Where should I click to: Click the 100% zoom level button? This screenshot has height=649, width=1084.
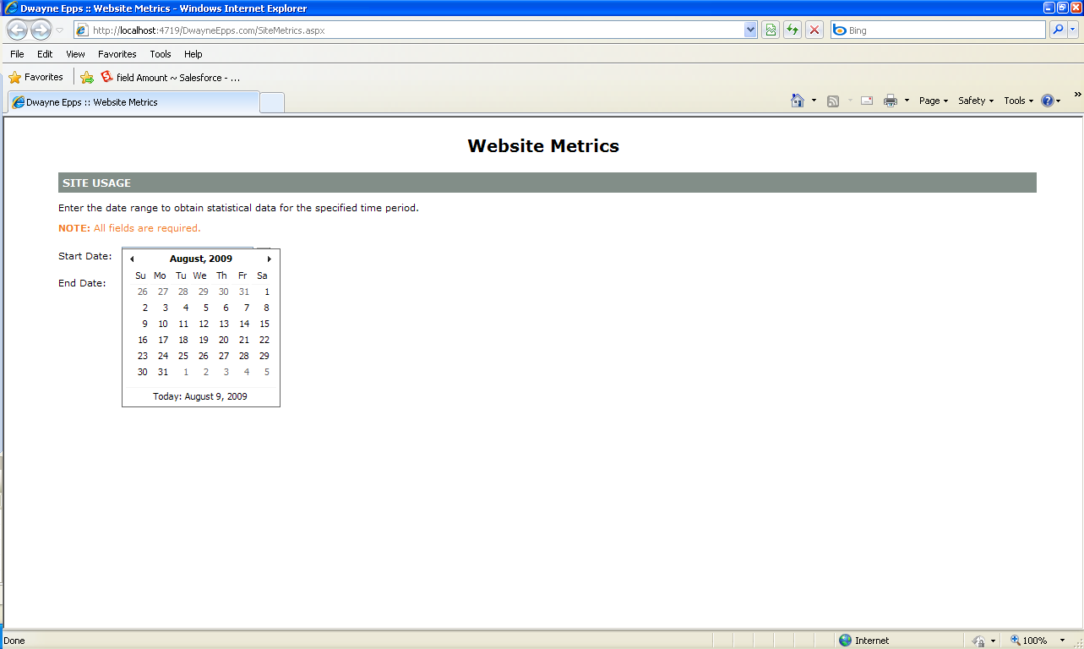1028,641
